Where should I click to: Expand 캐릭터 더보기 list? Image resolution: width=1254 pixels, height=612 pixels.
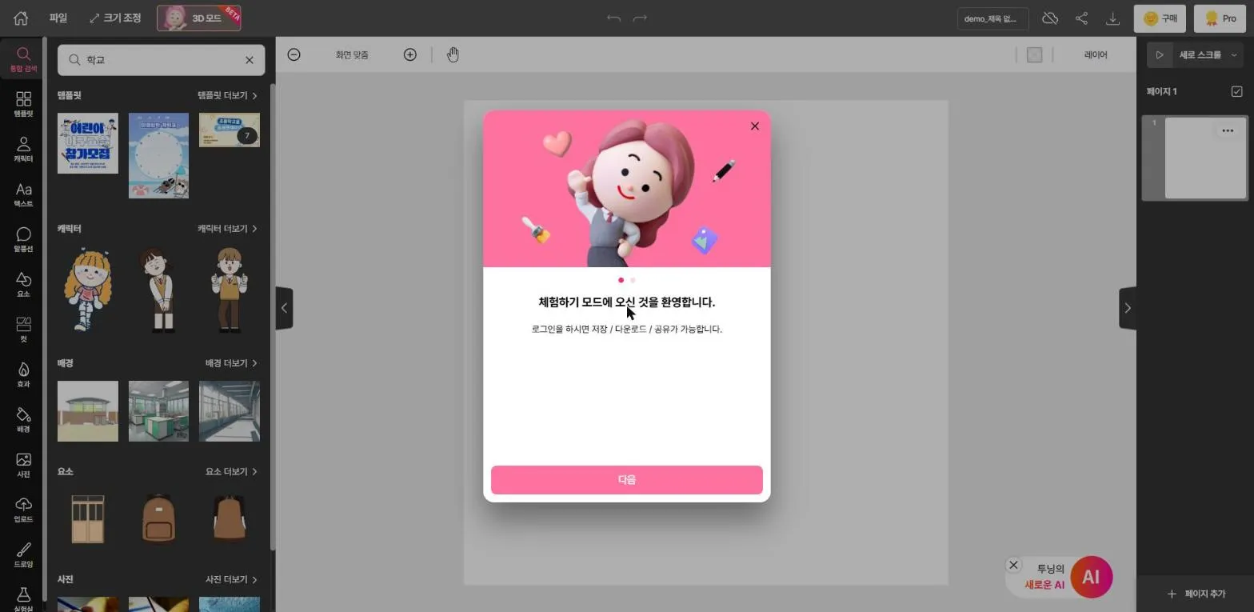tap(227, 229)
